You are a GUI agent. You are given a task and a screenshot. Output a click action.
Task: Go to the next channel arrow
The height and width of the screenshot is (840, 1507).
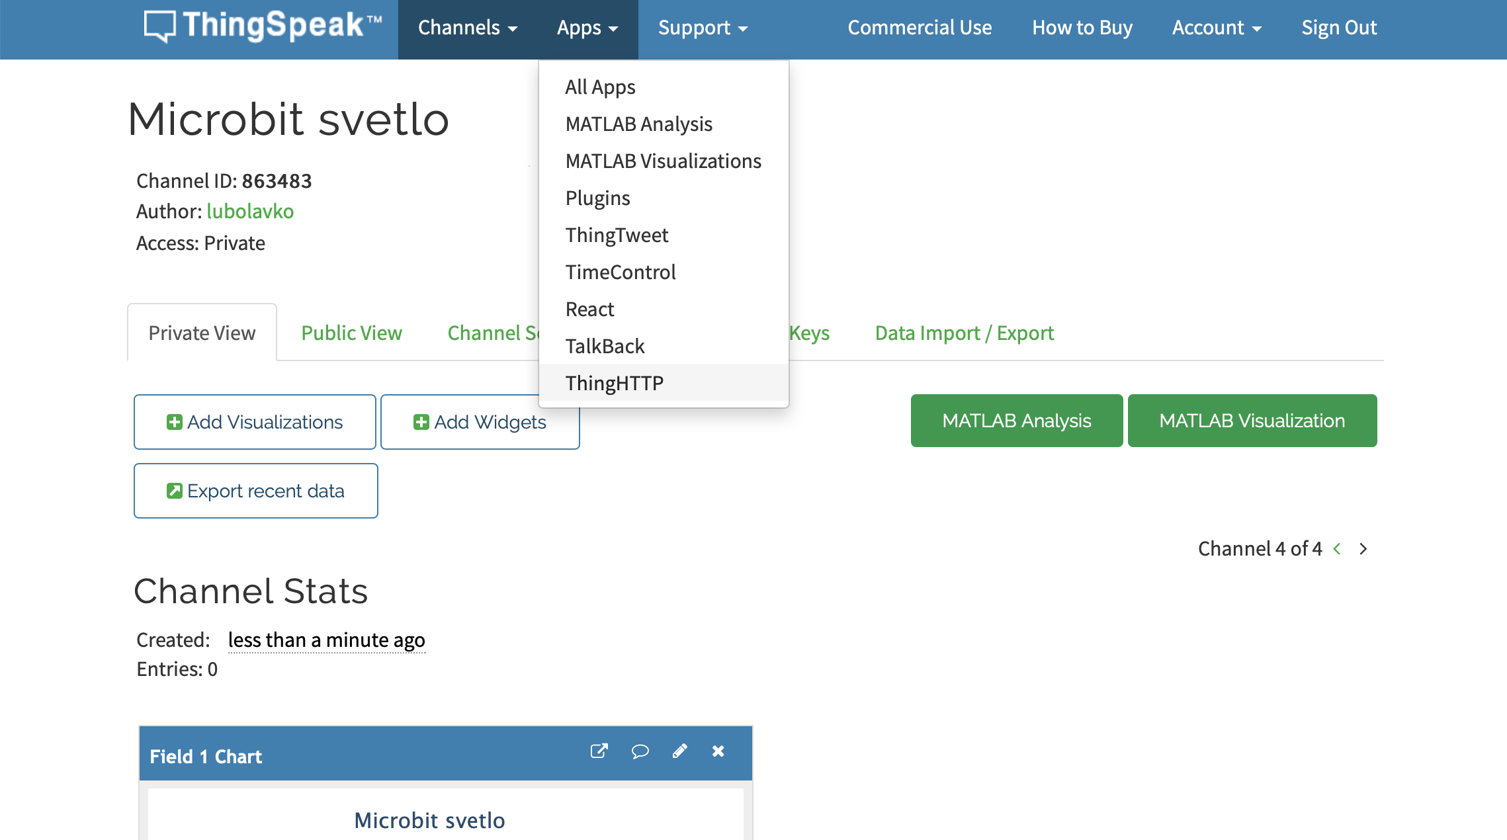tap(1363, 549)
